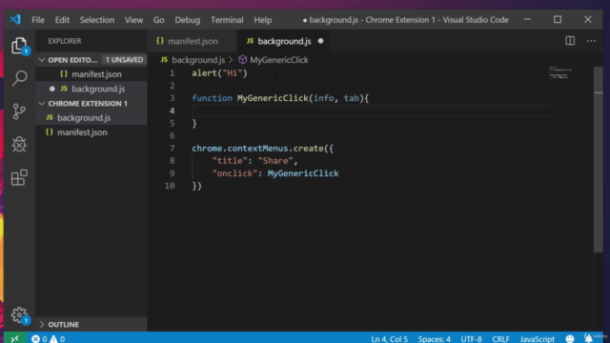Viewport: 610px width, 343px height.
Task: Click line number 10 in gutter
Action: tap(170, 186)
